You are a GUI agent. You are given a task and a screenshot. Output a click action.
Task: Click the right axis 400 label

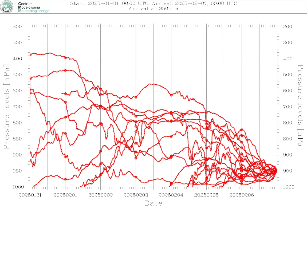288,59
